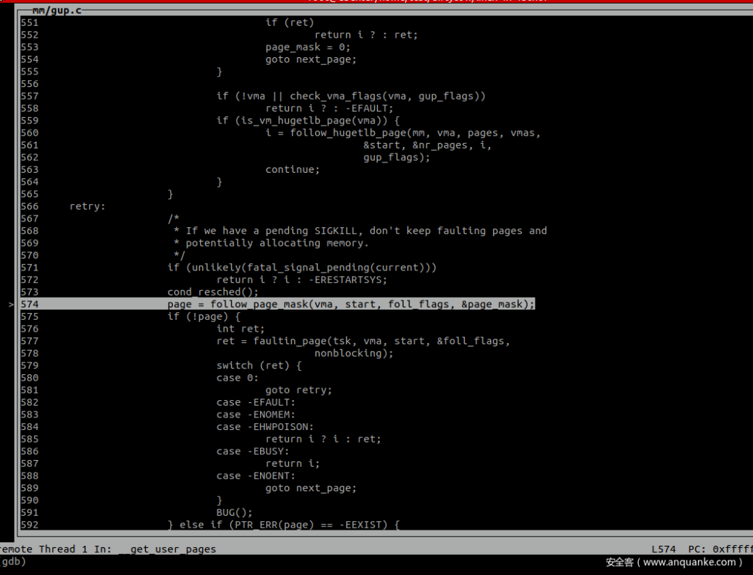Select line 583 'case -ENOMEM:'
Image resolution: width=753 pixels, height=575 pixels.
coord(255,415)
